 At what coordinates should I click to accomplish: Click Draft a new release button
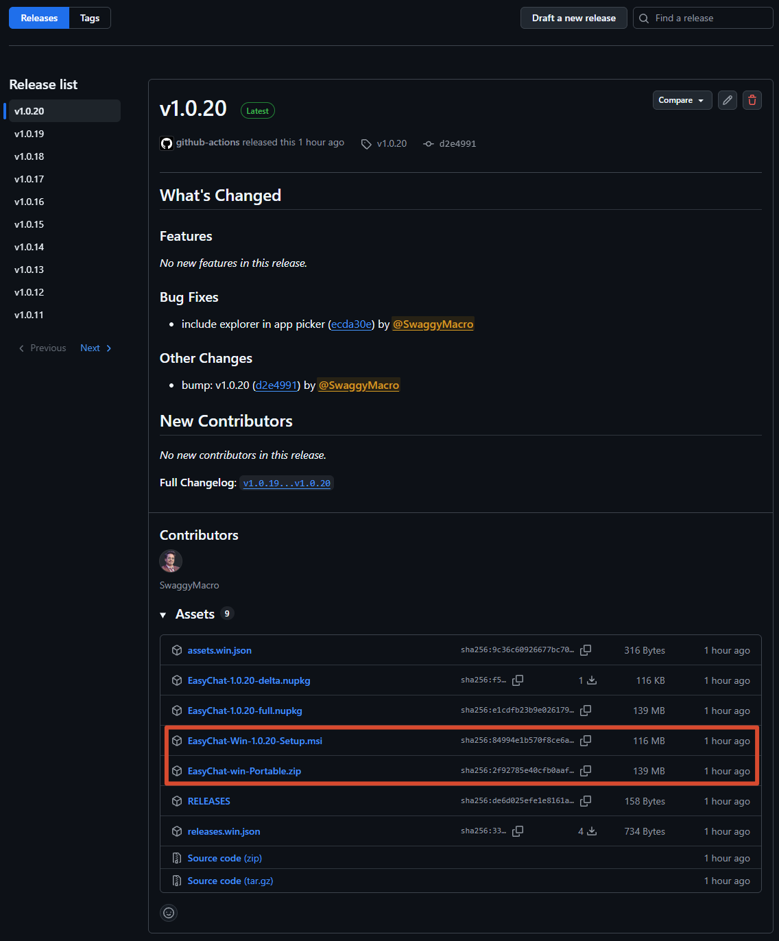click(x=574, y=18)
